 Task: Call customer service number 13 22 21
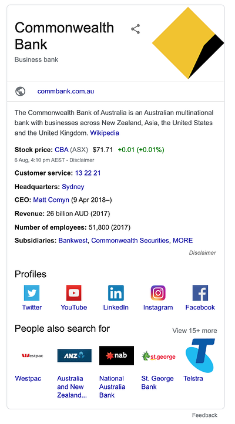pos(88,173)
